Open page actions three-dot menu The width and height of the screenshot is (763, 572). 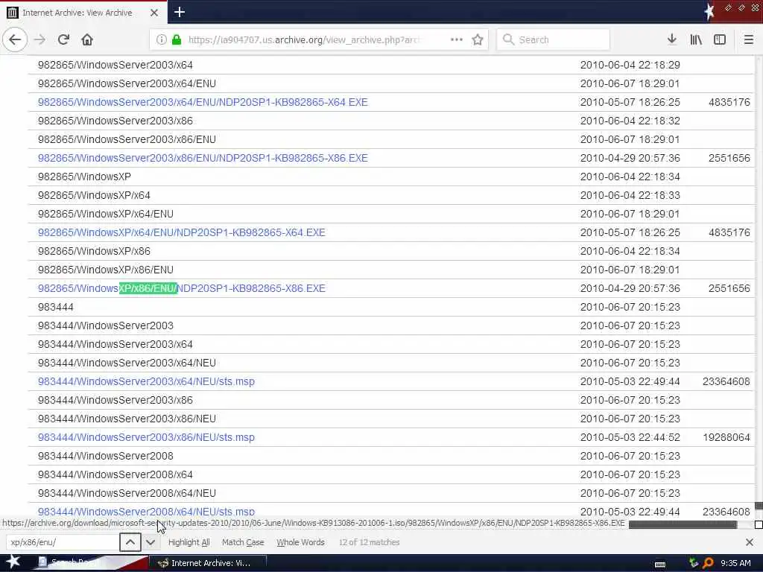(x=456, y=39)
